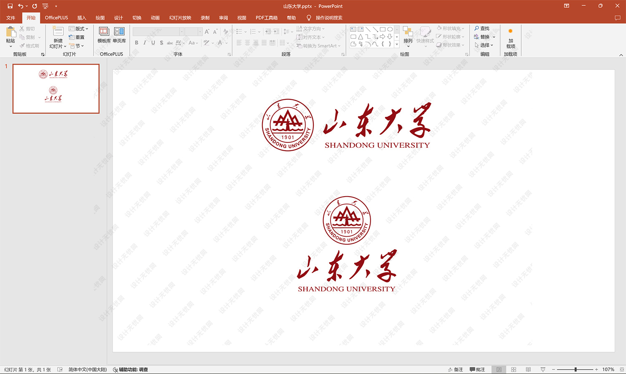Switch to the 插入 Insert tab

coord(82,18)
